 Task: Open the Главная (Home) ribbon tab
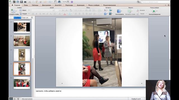pyautogui.click(x=16, y=5)
